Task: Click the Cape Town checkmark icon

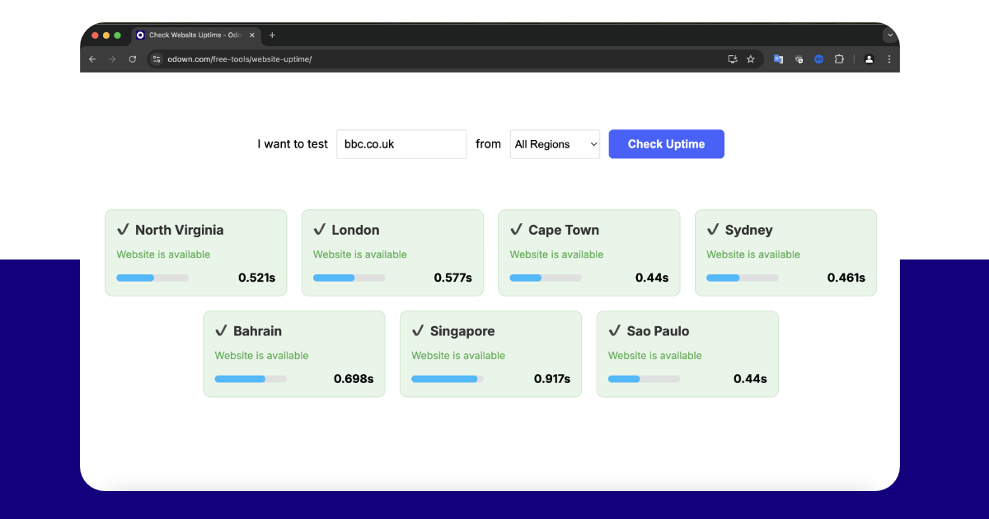Action: pos(516,229)
